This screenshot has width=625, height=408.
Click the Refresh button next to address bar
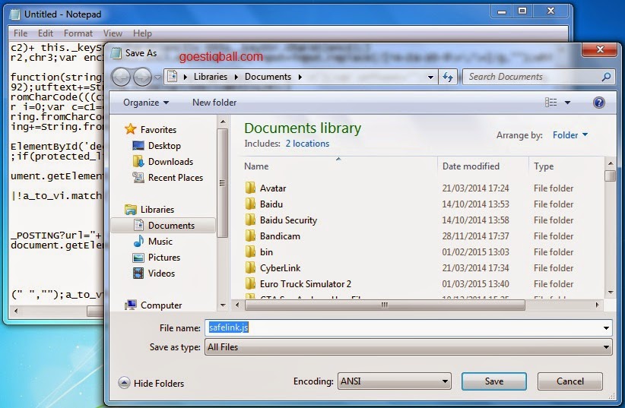pos(448,77)
